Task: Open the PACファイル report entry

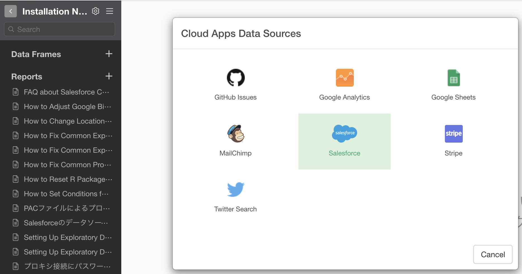Action: [67, 208]
